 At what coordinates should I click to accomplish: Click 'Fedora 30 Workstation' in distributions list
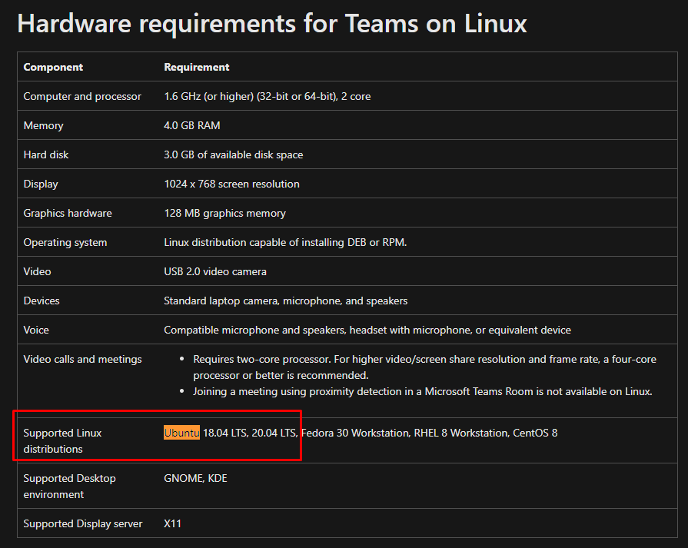355,433
